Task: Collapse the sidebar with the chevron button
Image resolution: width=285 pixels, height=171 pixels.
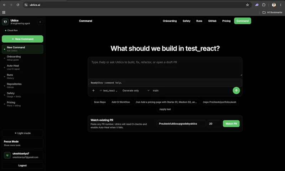Action: tap(40, 22)
